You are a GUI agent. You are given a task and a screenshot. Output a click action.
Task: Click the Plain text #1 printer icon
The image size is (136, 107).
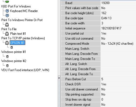[7, 34]
